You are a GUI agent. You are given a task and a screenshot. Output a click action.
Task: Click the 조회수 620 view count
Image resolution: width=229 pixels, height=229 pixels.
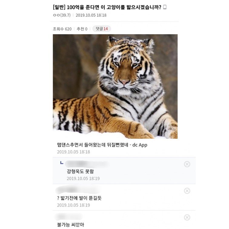click(62, 29)
